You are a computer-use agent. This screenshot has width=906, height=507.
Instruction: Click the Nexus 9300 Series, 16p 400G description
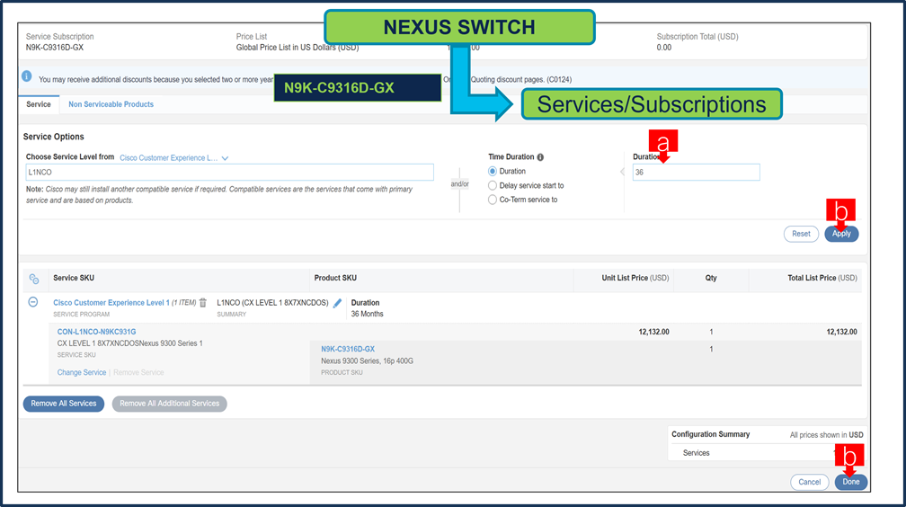[x=367, y=360]
